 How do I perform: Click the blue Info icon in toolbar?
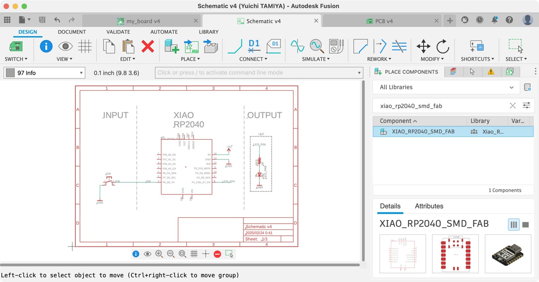46,46
